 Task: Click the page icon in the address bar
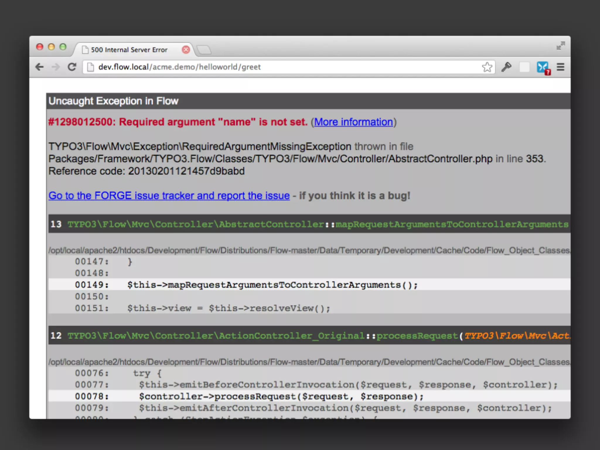coord(91,67)
